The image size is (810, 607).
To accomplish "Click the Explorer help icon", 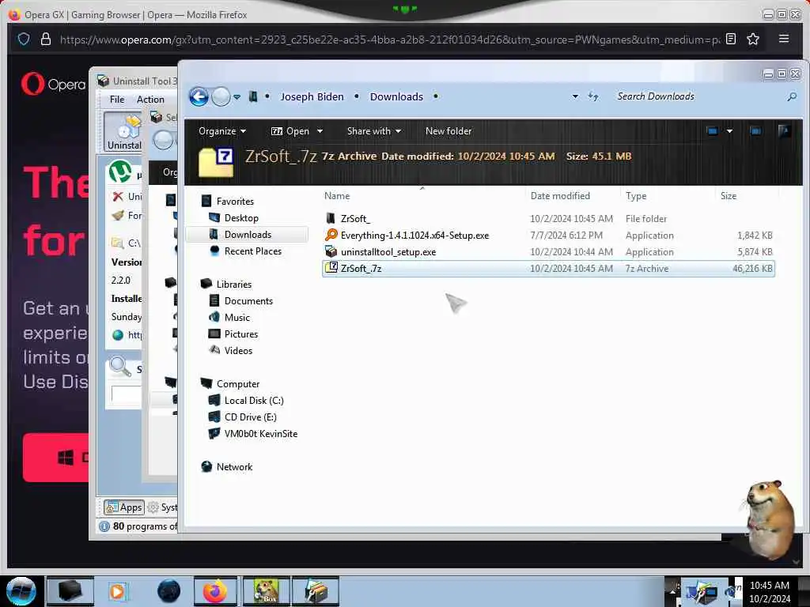I will 784,130.
